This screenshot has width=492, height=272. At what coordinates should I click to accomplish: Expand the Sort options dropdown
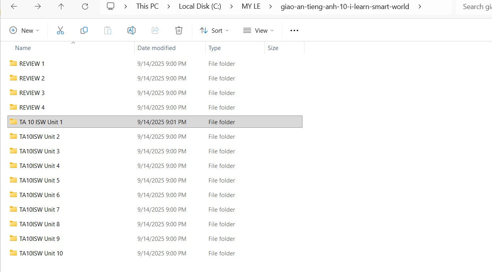[214, 30]
